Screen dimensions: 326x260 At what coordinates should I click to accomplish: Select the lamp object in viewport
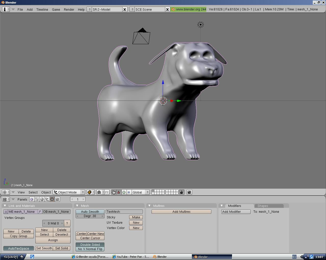[x=200, y=25]
